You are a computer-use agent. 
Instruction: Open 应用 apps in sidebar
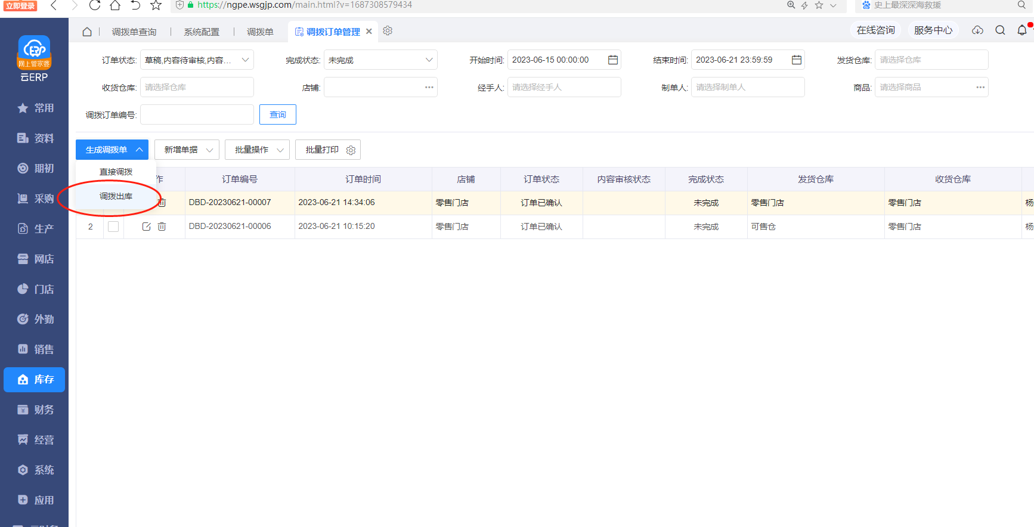click(x=35, y=500)
